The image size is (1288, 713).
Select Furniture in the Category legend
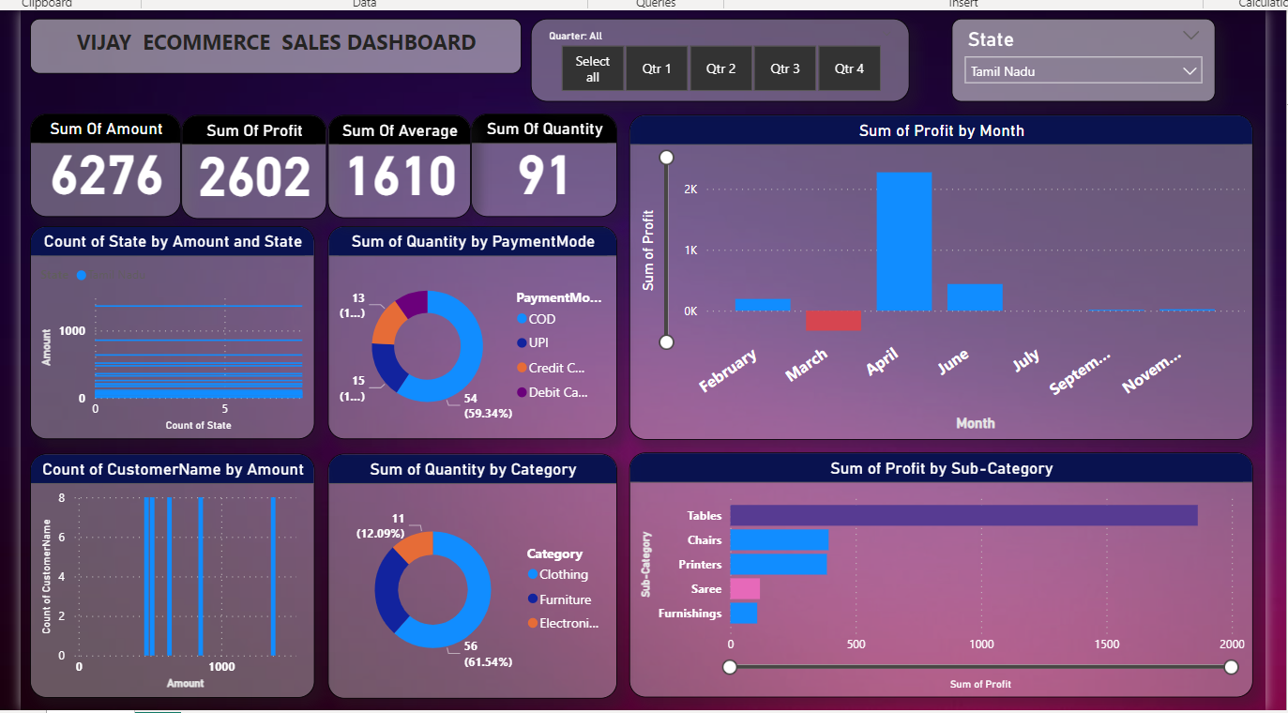pyautogui.click(x=564, y=599)
